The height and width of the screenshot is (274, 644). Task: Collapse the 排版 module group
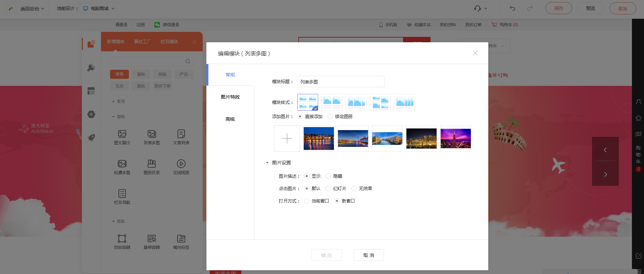coord(113,221)
